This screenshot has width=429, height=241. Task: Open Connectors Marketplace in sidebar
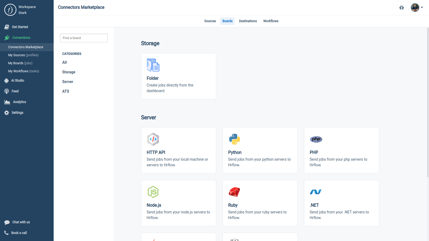(x=27, y=47)
